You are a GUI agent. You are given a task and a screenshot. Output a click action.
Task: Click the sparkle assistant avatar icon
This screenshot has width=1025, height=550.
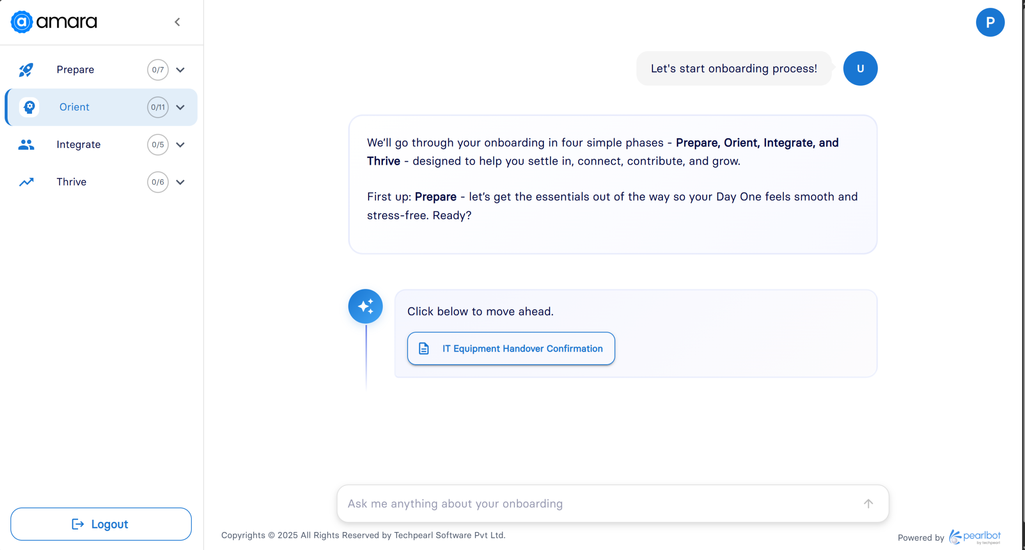[365, 306]
